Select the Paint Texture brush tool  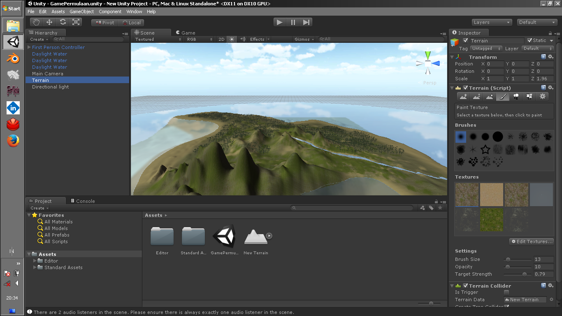[503, 96]
